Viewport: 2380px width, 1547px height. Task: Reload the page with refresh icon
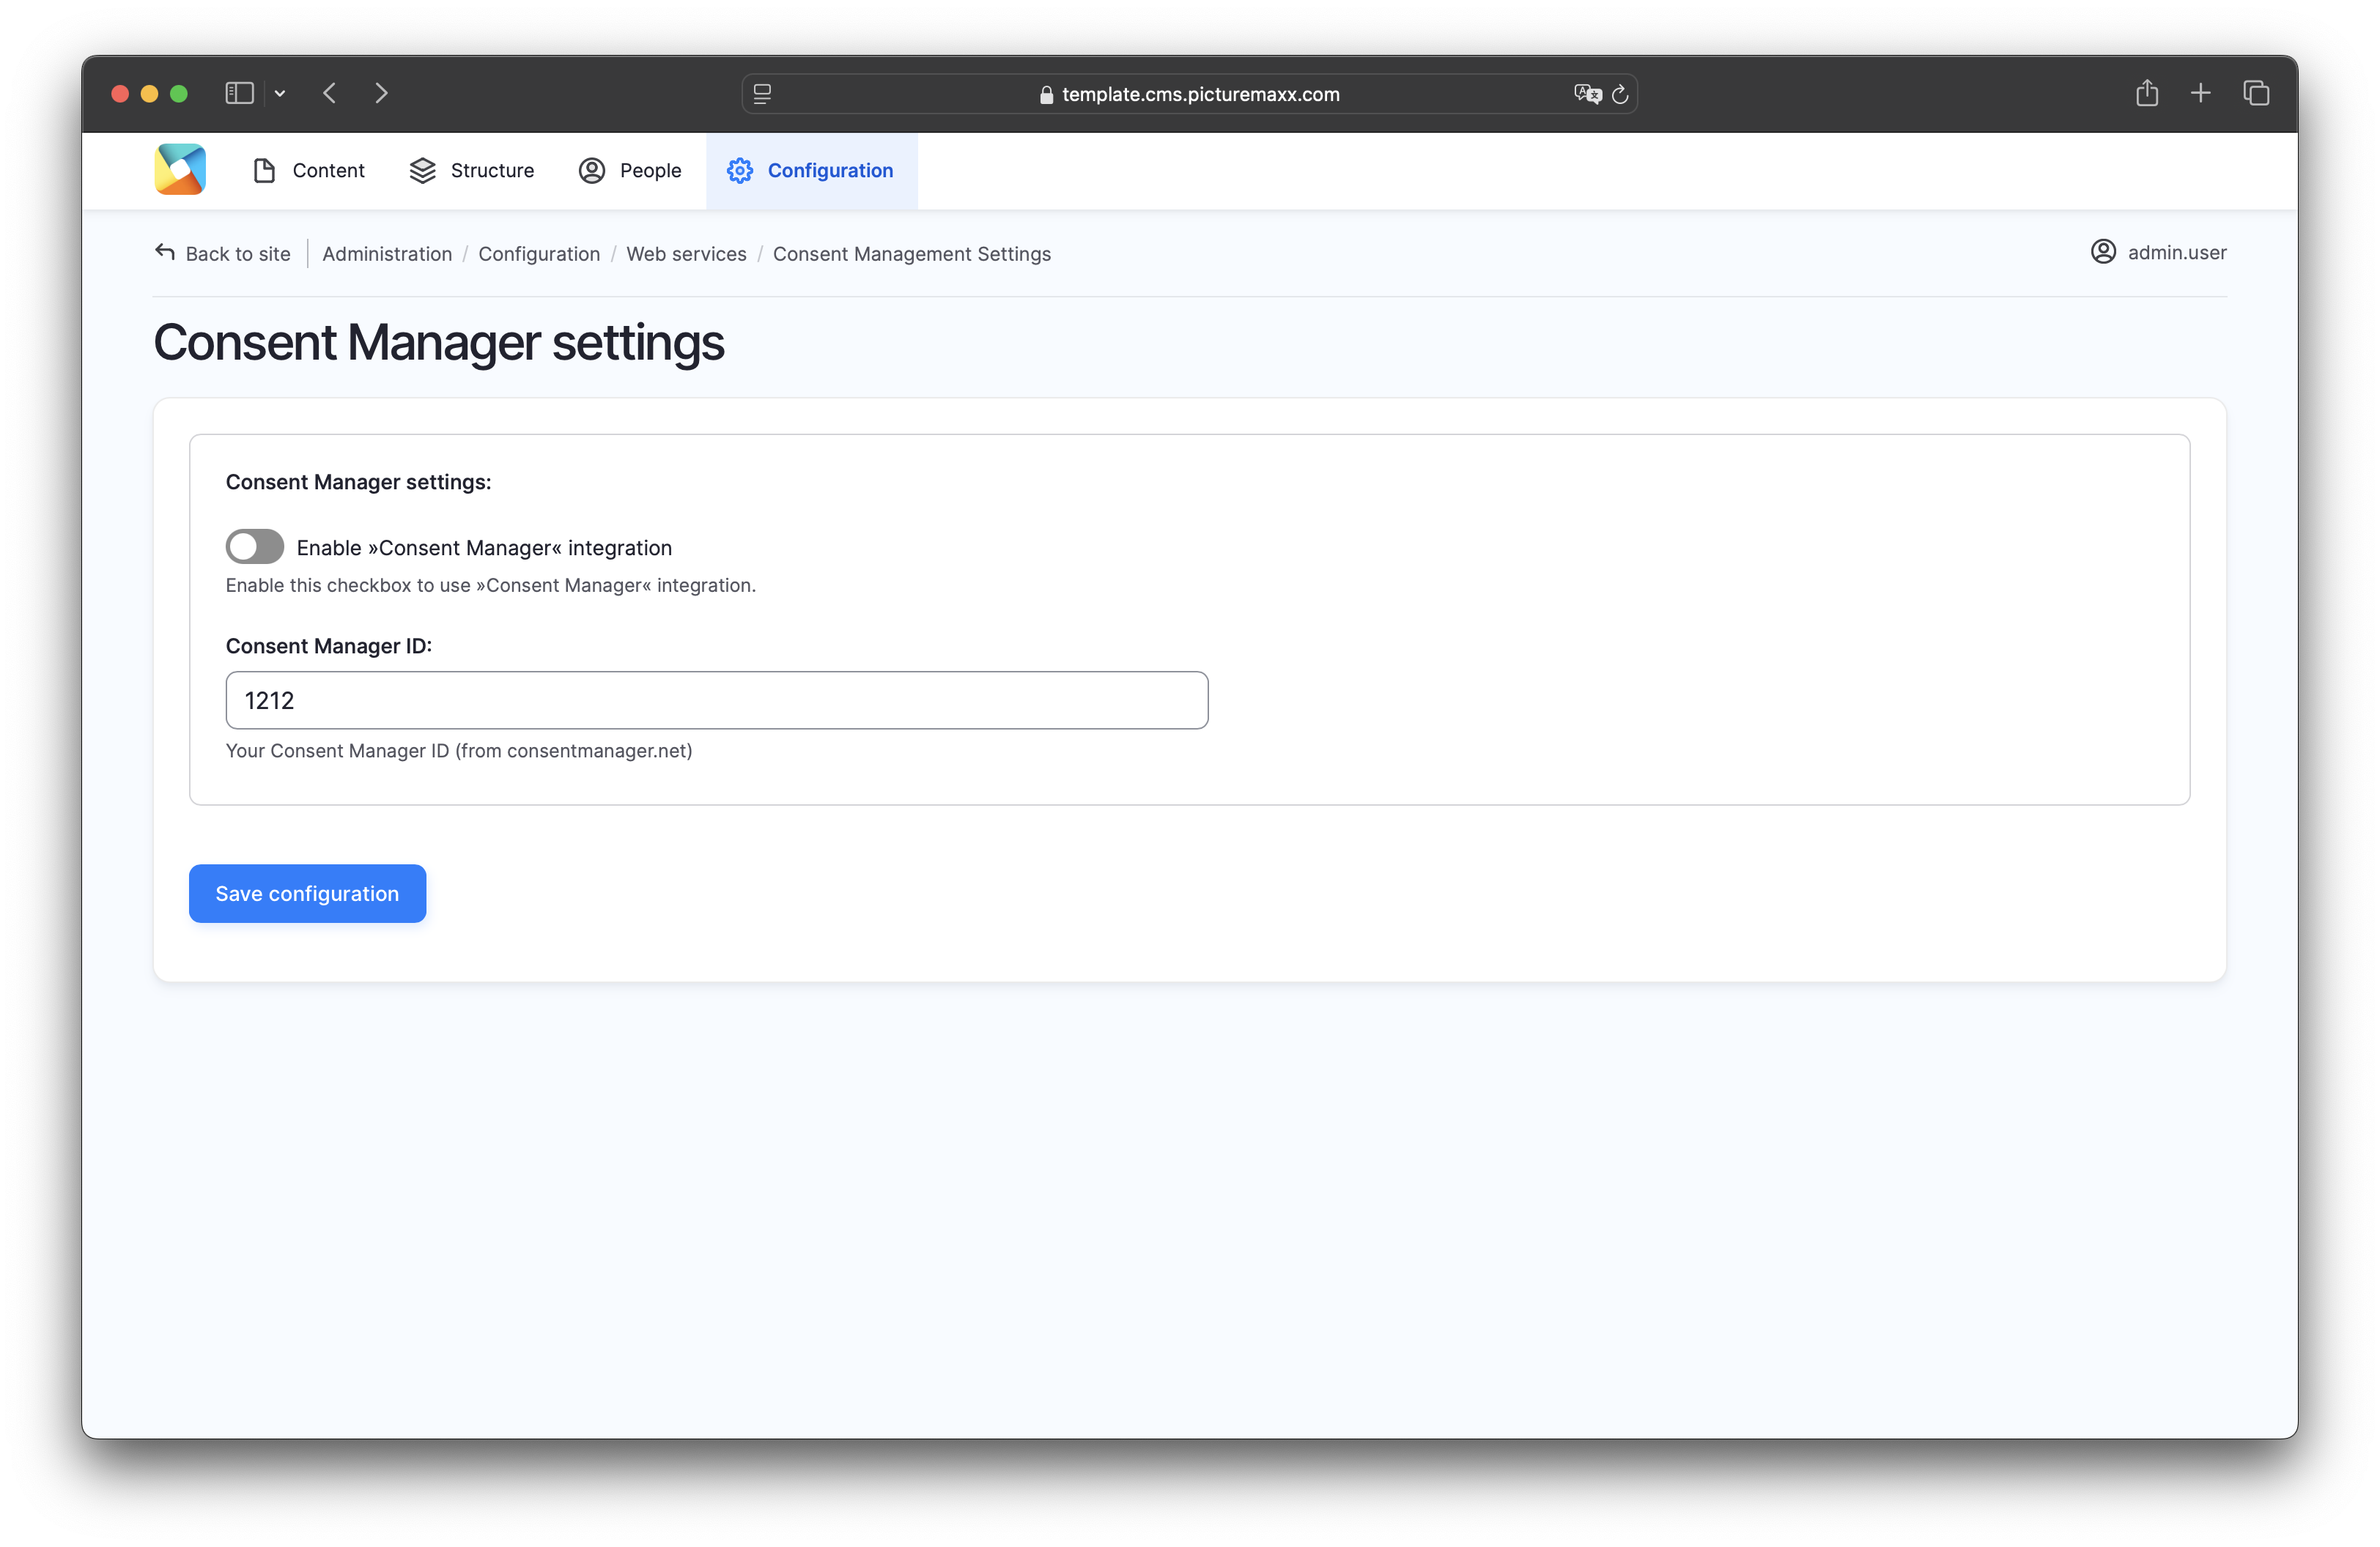pos(1620,94)
